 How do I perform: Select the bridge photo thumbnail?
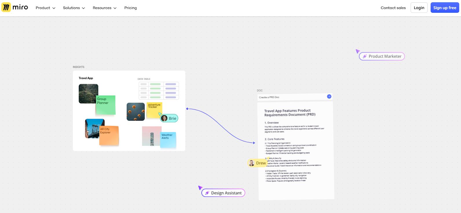pos(95,128)
